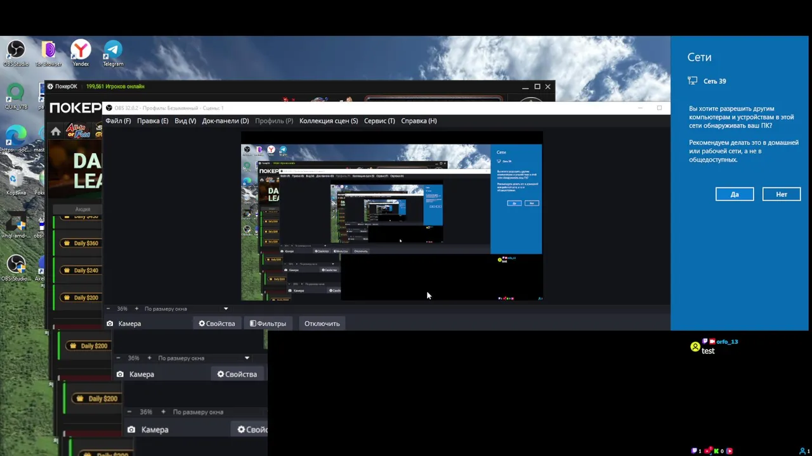812x456 pixels.
Task: Click the green Kick icon in overlay bottom
Action: [x=717, y=451]
